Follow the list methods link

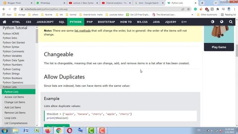[83, 31]
